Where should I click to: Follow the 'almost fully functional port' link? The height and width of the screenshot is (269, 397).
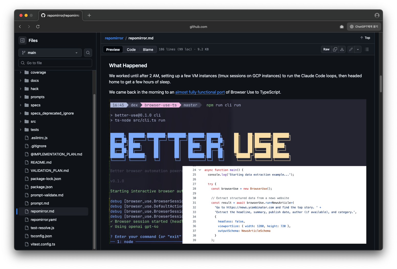pos(200,92)
